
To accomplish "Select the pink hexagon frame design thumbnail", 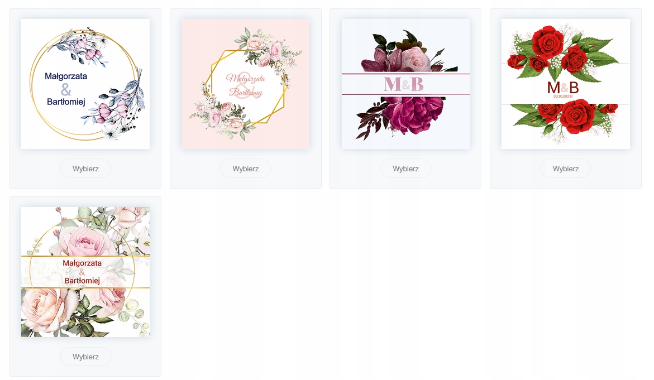I will pyautogui.click(x=245, y=84).
